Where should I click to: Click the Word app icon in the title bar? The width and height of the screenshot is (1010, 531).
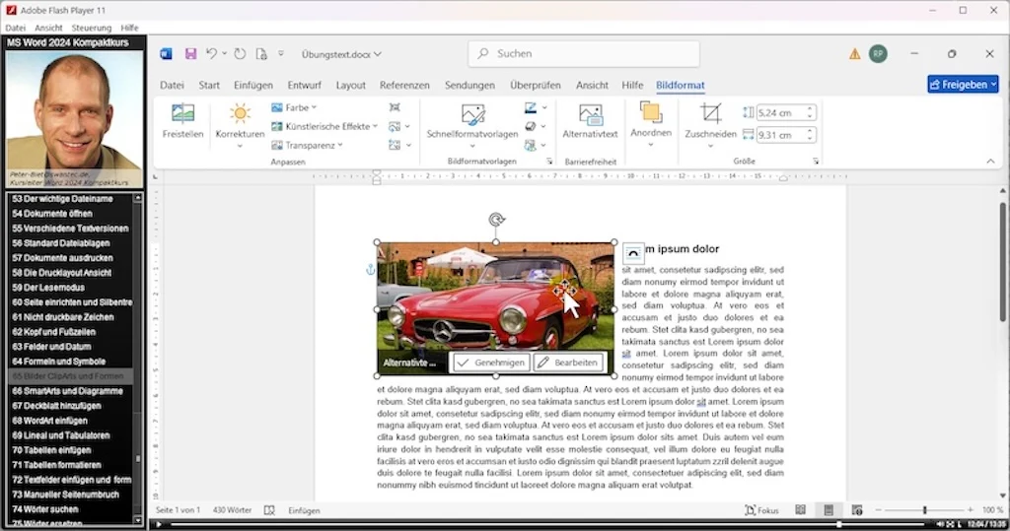pyautogui.click(x=166, y=54)
